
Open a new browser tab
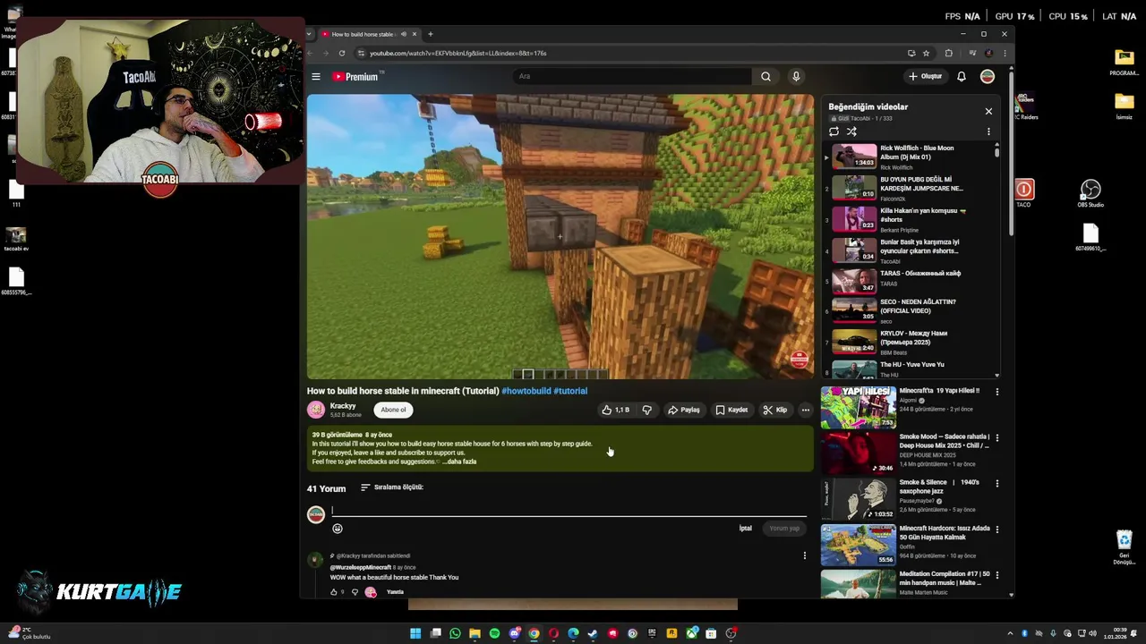(x=430, y=35)
